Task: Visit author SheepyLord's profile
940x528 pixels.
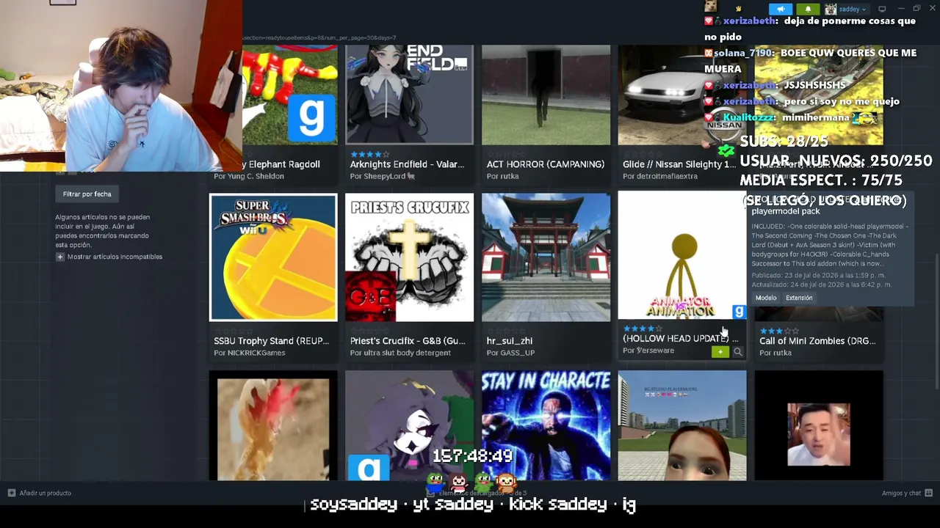Action: (383, 176)
